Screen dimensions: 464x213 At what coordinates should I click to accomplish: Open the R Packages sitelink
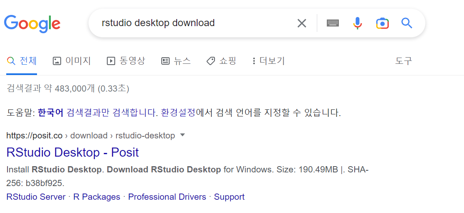coord(97,197)
